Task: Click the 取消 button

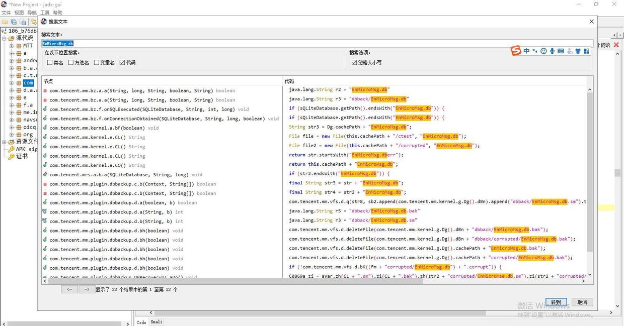Action: 582,302
